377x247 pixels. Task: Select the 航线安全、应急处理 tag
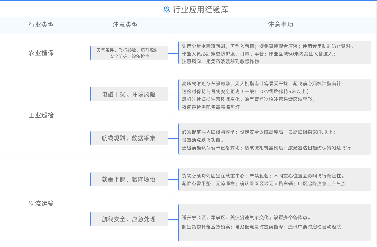(129, 219)
